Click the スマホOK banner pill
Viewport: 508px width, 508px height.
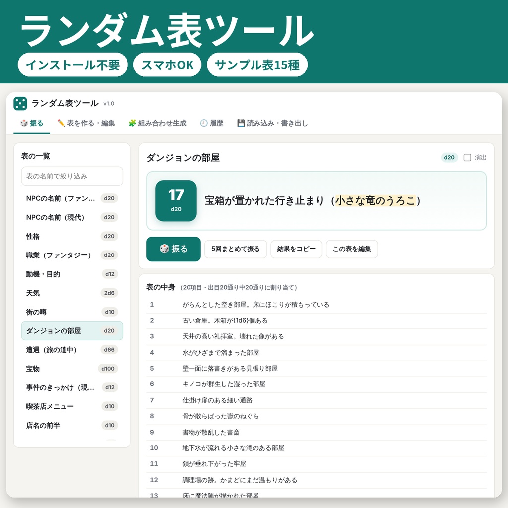(x=168, y=65)
